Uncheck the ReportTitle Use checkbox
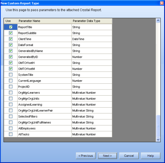This screenshot has height=163, width=165. click(11, 27)
